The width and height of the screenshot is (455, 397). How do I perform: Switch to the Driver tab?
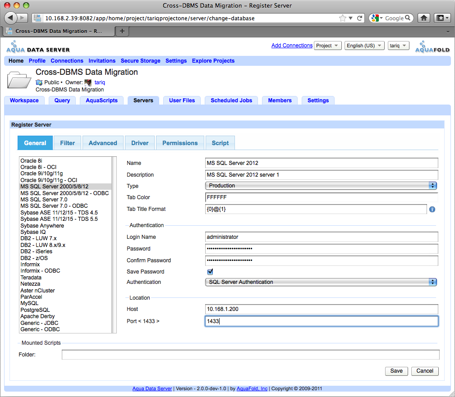(140, 143)
